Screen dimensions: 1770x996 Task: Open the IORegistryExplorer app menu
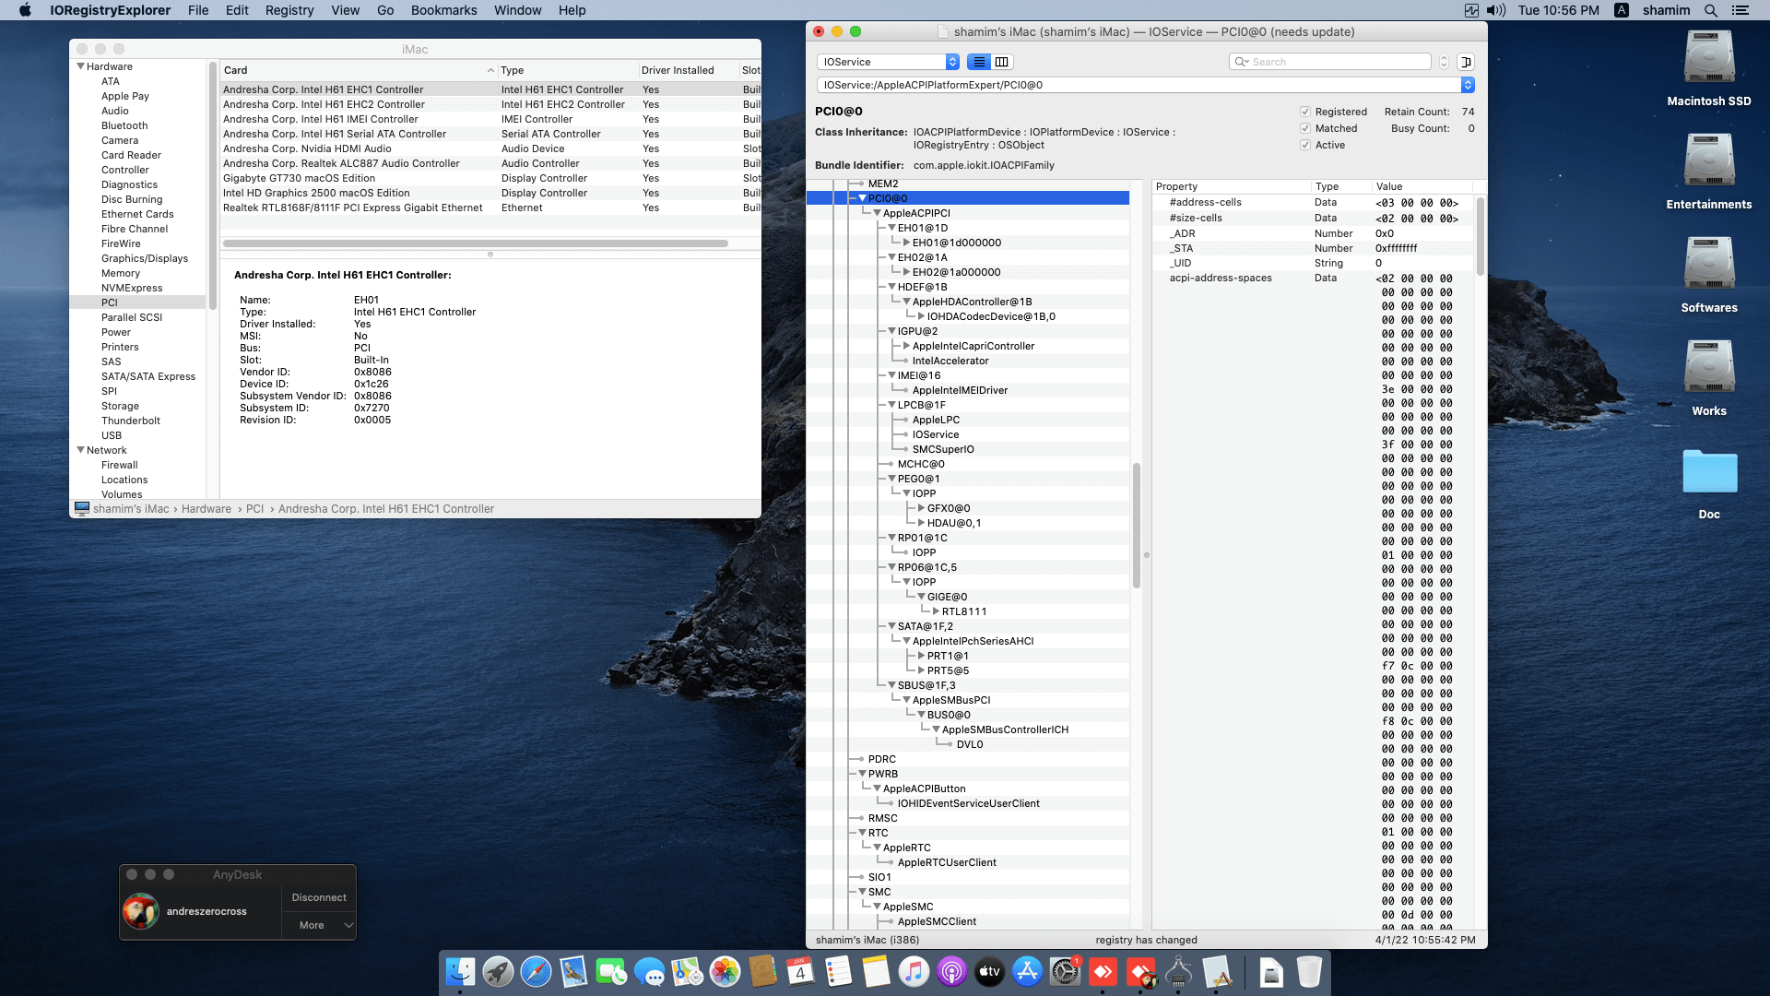coord(110,10)
